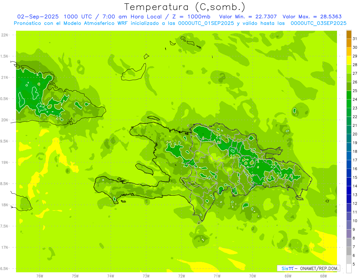Viewport: 363px width, 280px height.
Task: Click the legend value "28"
Action: click(x=355, y=65)
